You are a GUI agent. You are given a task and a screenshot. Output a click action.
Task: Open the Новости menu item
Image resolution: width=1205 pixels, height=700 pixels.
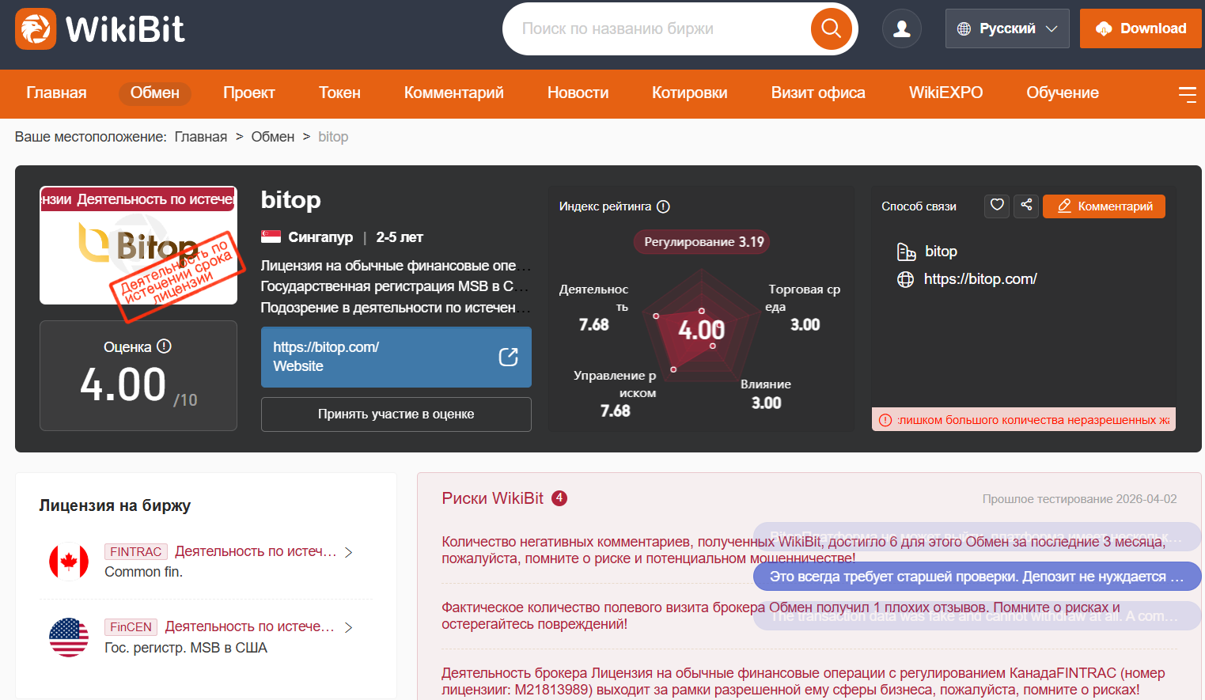click(578, 93)
